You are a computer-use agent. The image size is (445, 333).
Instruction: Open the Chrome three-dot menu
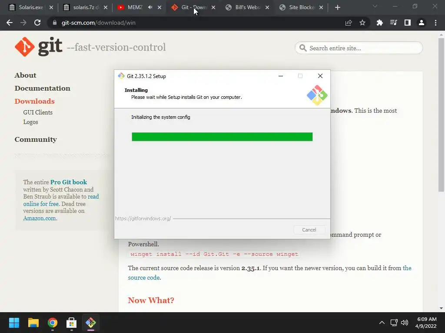(x=435, y=23)
